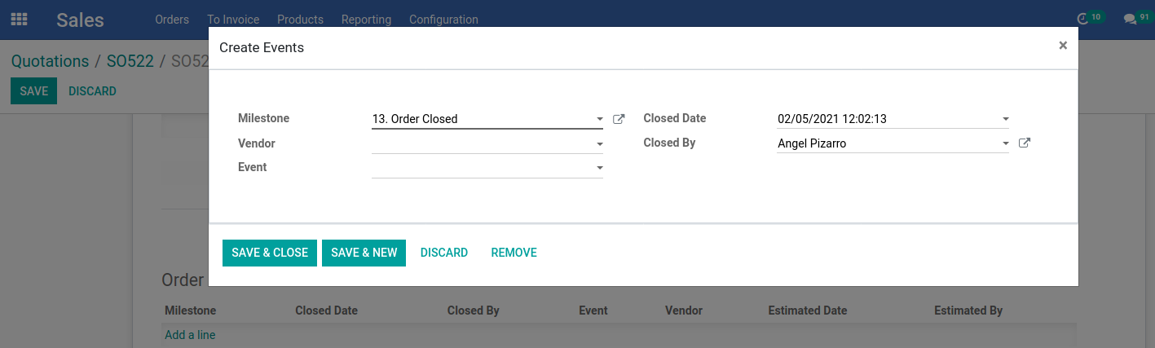Image resolution: width=1155 pixels, height=348 pixels.
Task: Click the REMOVE button
Action: [x=514, y=253]
